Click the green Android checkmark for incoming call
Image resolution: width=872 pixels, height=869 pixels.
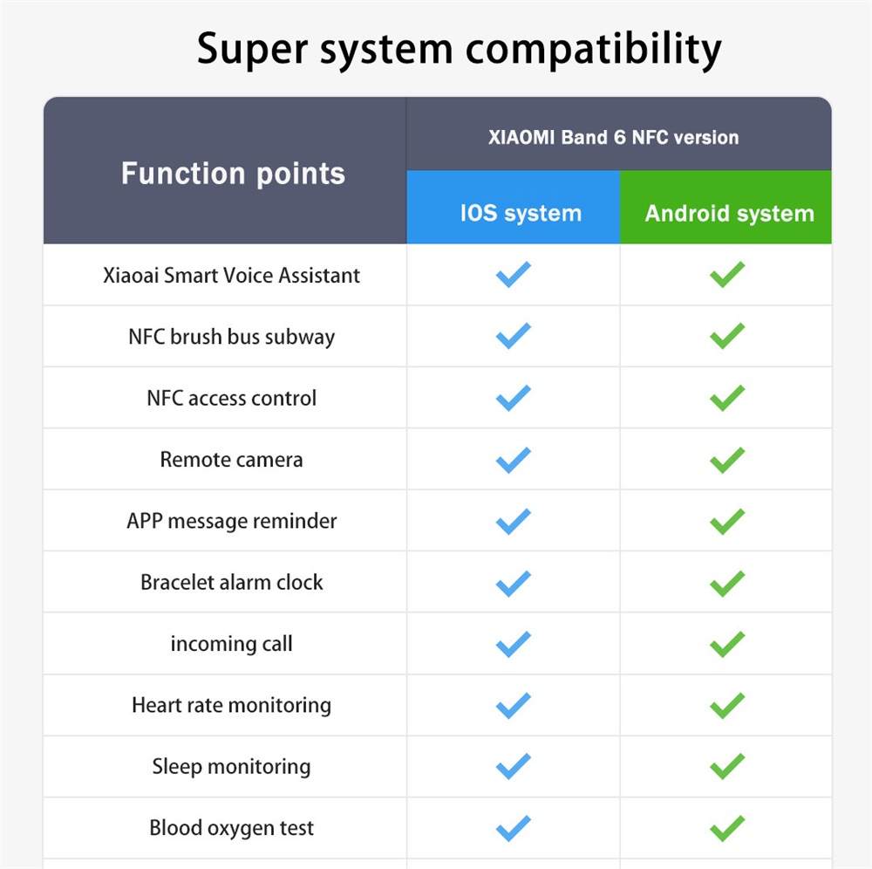[x=726, y=644]
